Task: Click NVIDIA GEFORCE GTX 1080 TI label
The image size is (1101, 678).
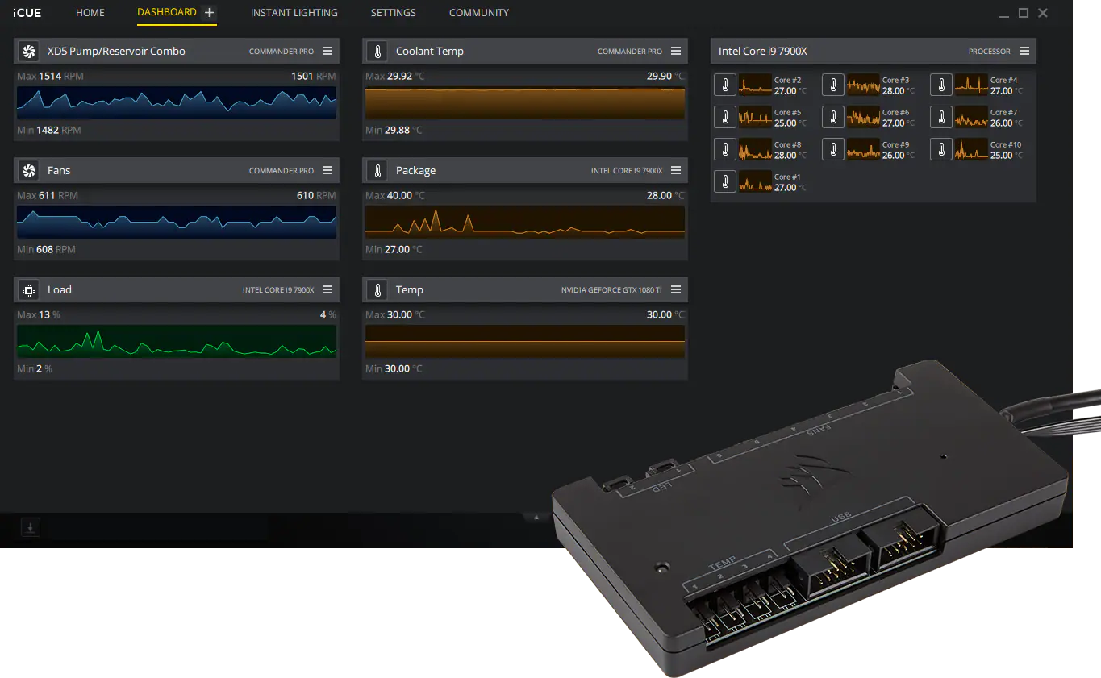Action: pyautogui.click(x=611, y=290)
